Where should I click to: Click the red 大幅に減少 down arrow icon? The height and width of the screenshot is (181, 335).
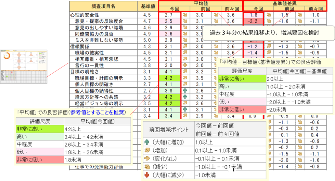point(148,175)
